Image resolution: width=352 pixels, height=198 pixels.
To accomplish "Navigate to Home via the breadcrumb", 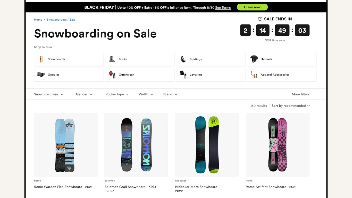I will click(38, 19).
